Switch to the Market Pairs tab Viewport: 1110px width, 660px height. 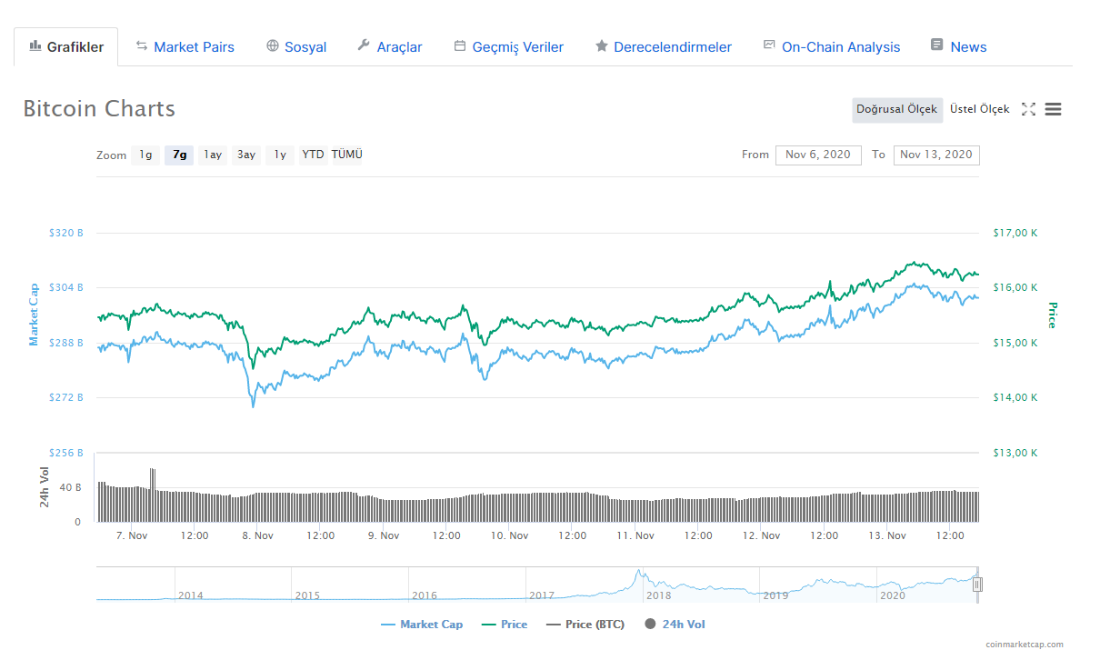click(x=185, y=46)
